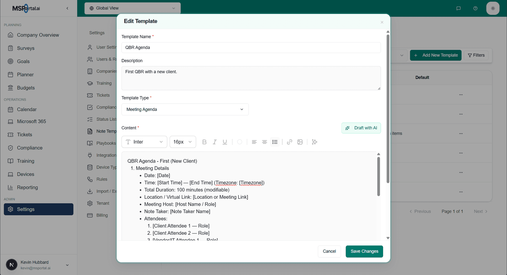Open Billing from the settings menu
The width and height of the screenshot is (507, 275).
coord(102,215)
